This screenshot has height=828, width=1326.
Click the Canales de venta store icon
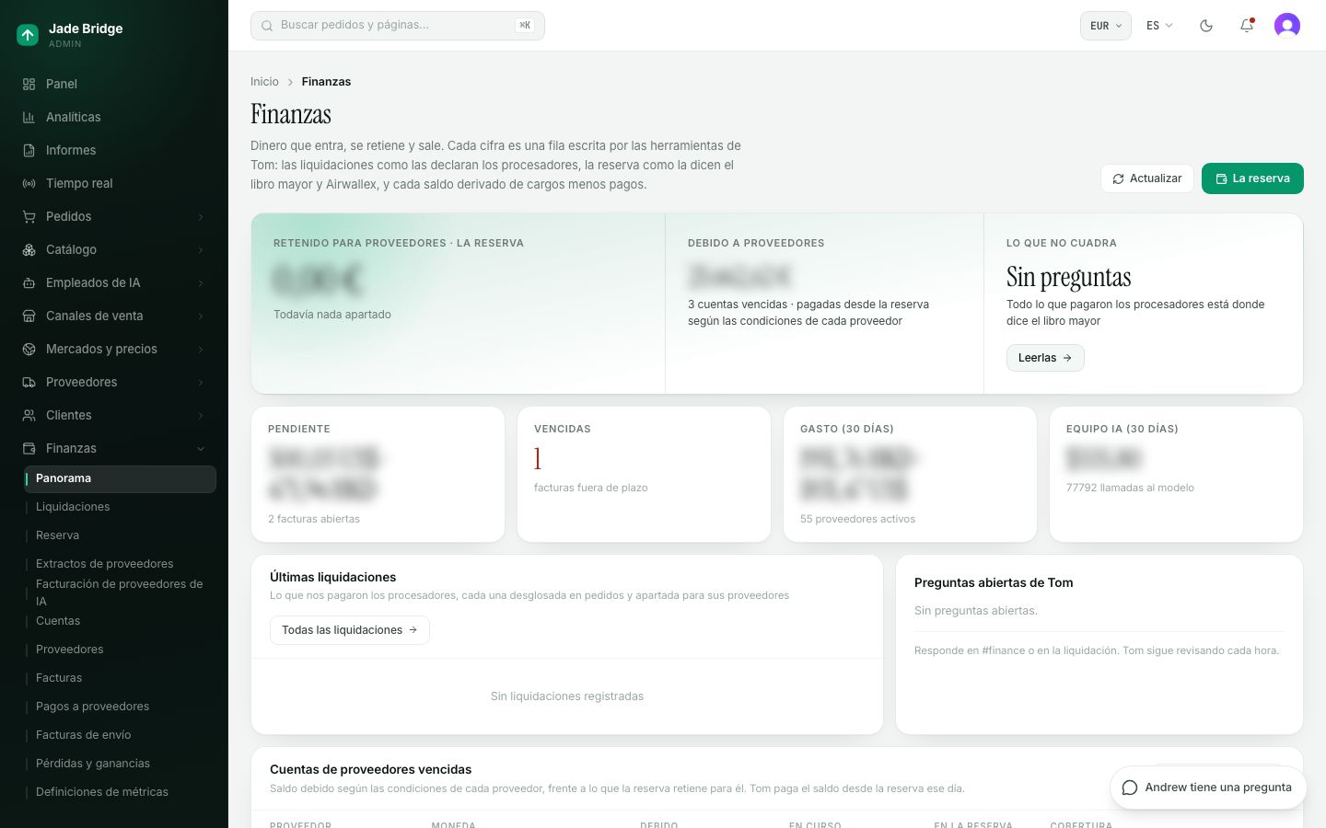(x=29, y=316)
